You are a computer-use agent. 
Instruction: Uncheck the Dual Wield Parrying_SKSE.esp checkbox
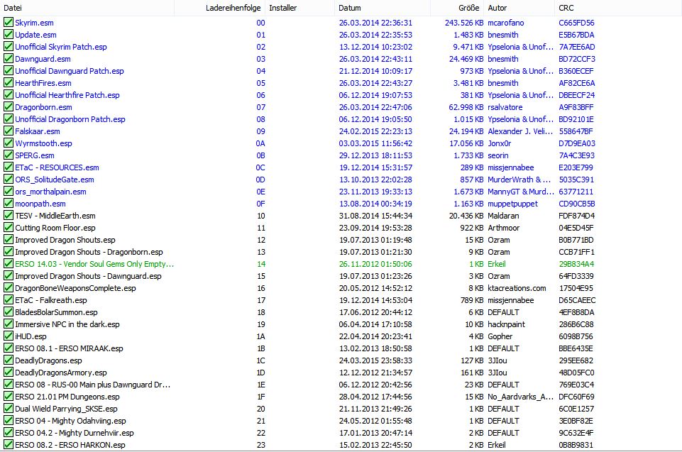pyautogui.click(x=9, y=409)
